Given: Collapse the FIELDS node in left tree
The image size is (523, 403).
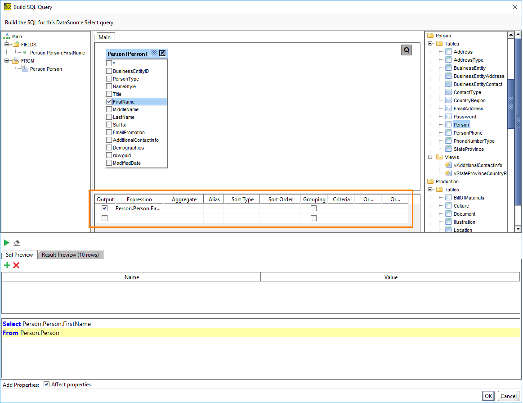Looking at the screenshot, I should (x=6, y=45).
